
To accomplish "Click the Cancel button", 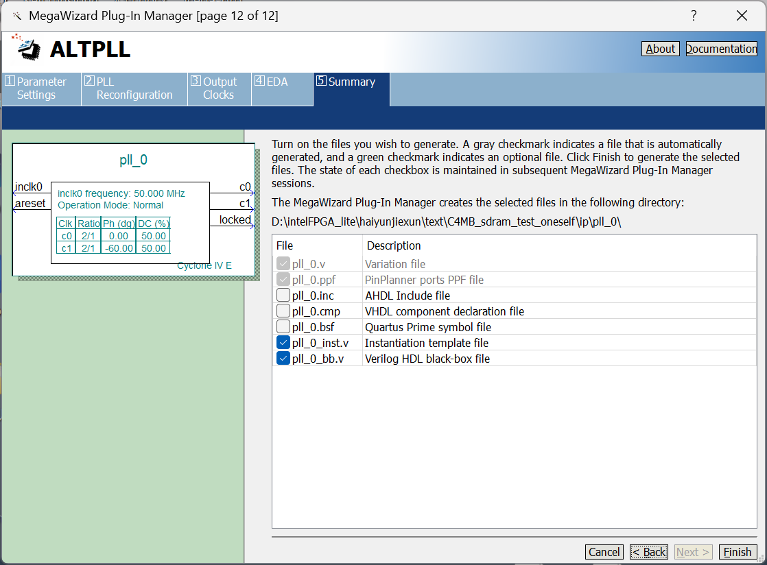I will click(604, 552).
